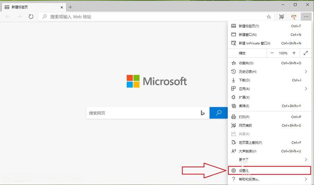This screenshot has width=314, height=185.
Task: Click the InPrivate window icon
Action: coord(233,43)
